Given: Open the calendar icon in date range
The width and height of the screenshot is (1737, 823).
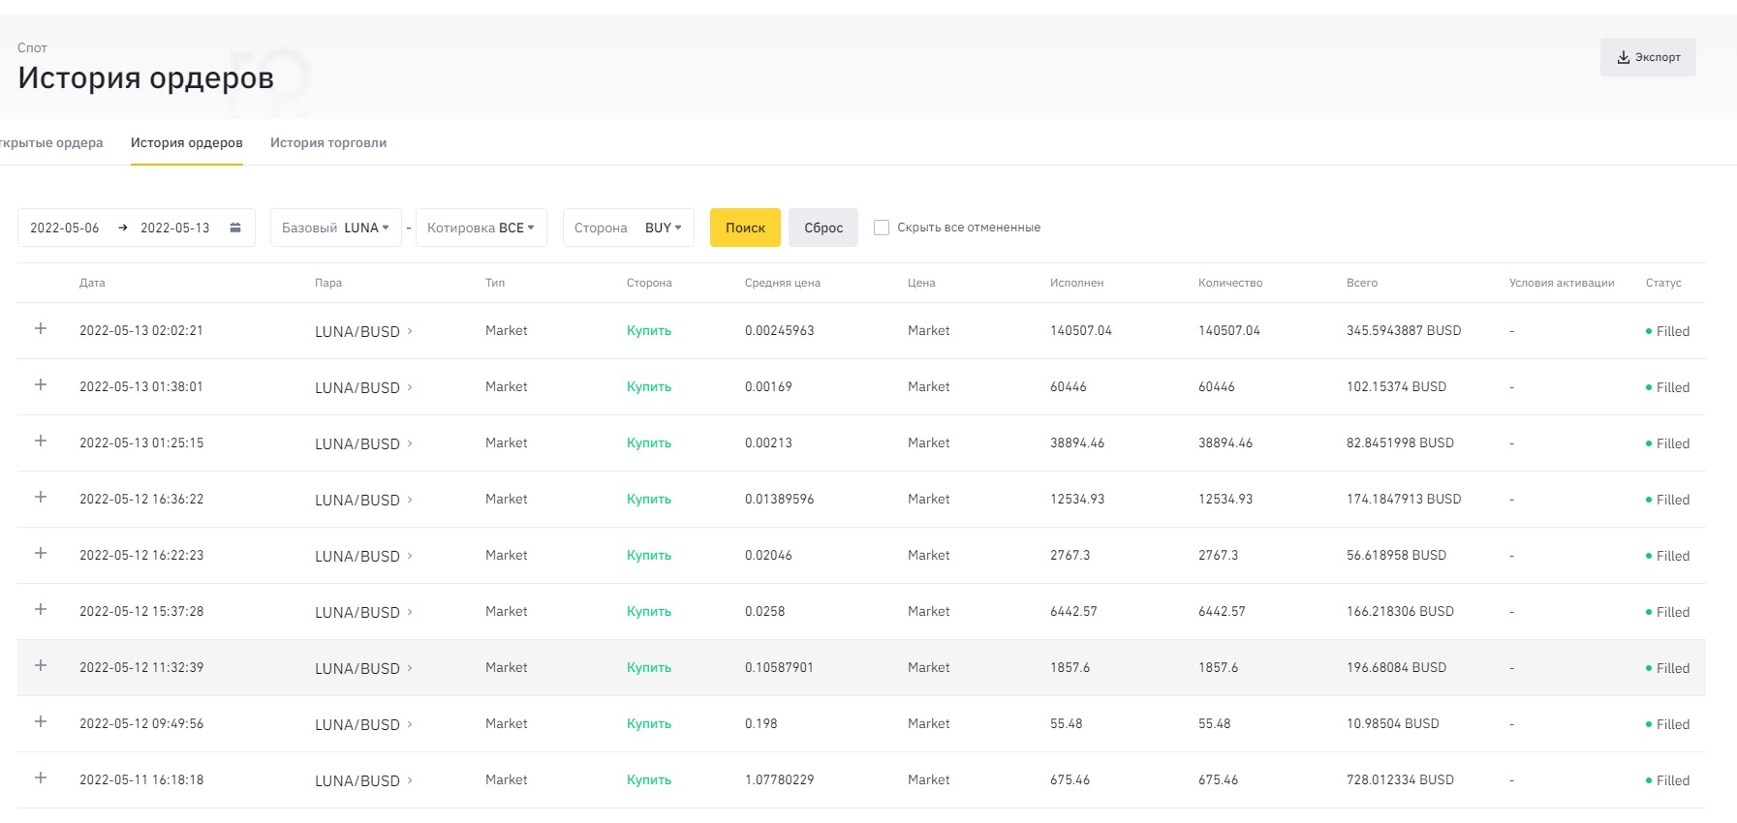Looking at the screenshot, I should click(235, 228).
